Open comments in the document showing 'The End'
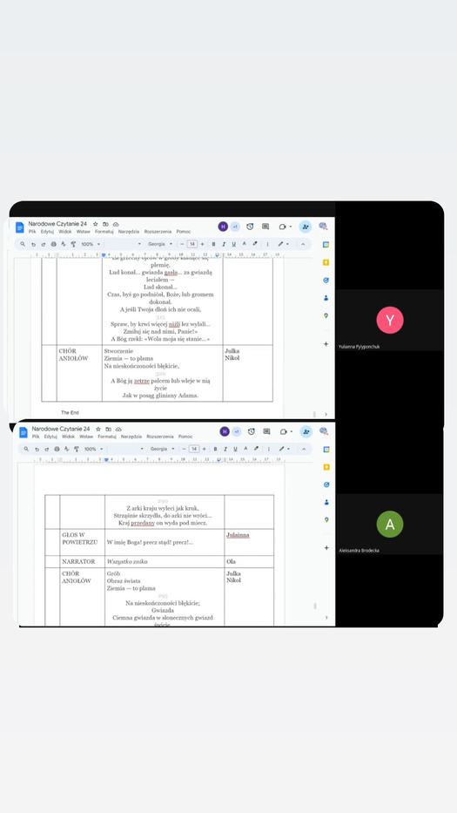Screen dimensions: 457x813 click(x=265, y=227)
